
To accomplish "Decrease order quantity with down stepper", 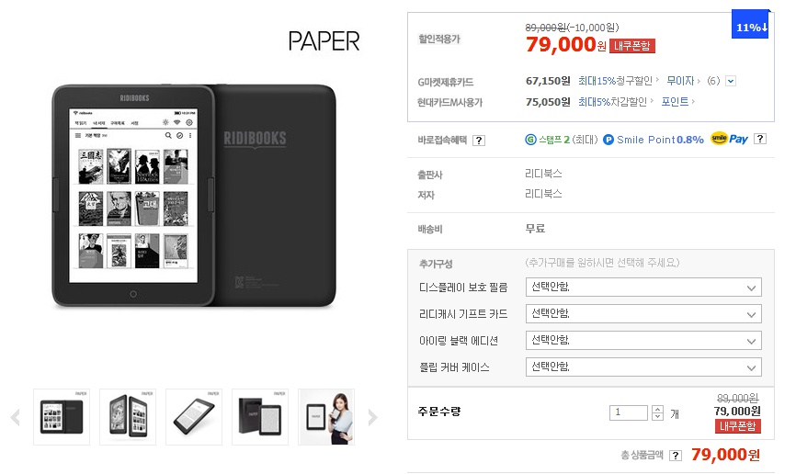I will tap(657, 416).
